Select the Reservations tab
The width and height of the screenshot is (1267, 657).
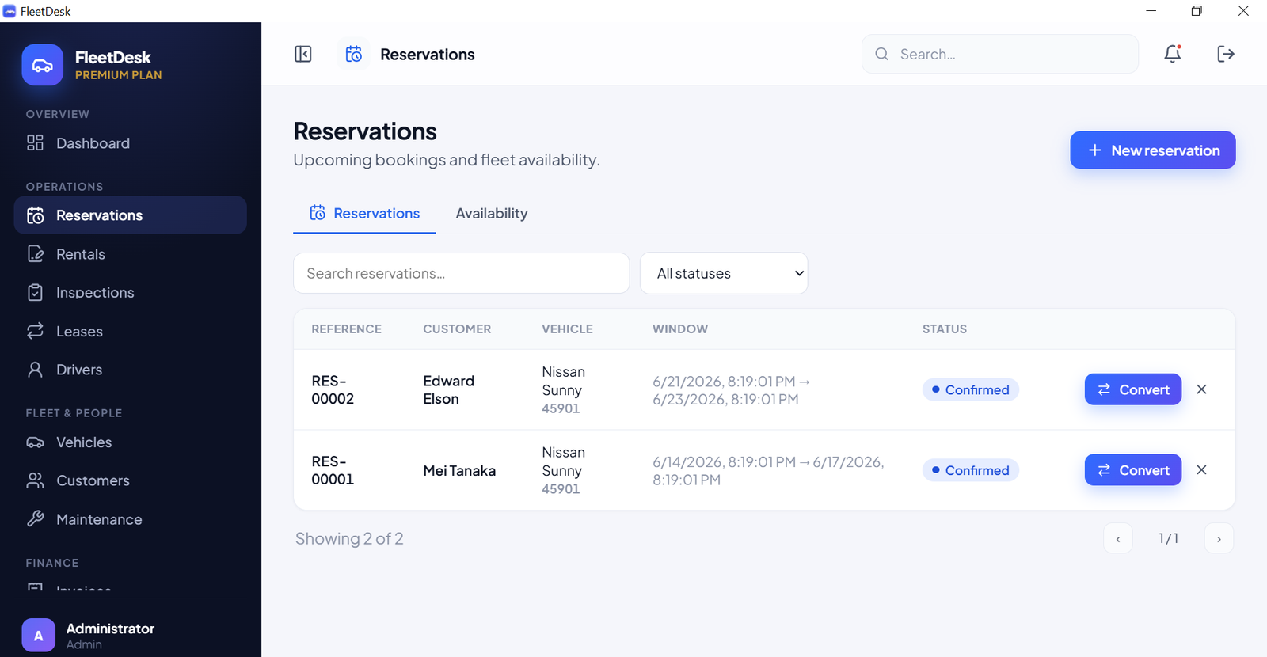(364, 213)
